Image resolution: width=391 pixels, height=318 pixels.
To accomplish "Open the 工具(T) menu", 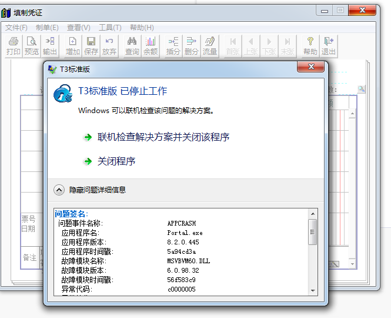I will tap(110, 28).
